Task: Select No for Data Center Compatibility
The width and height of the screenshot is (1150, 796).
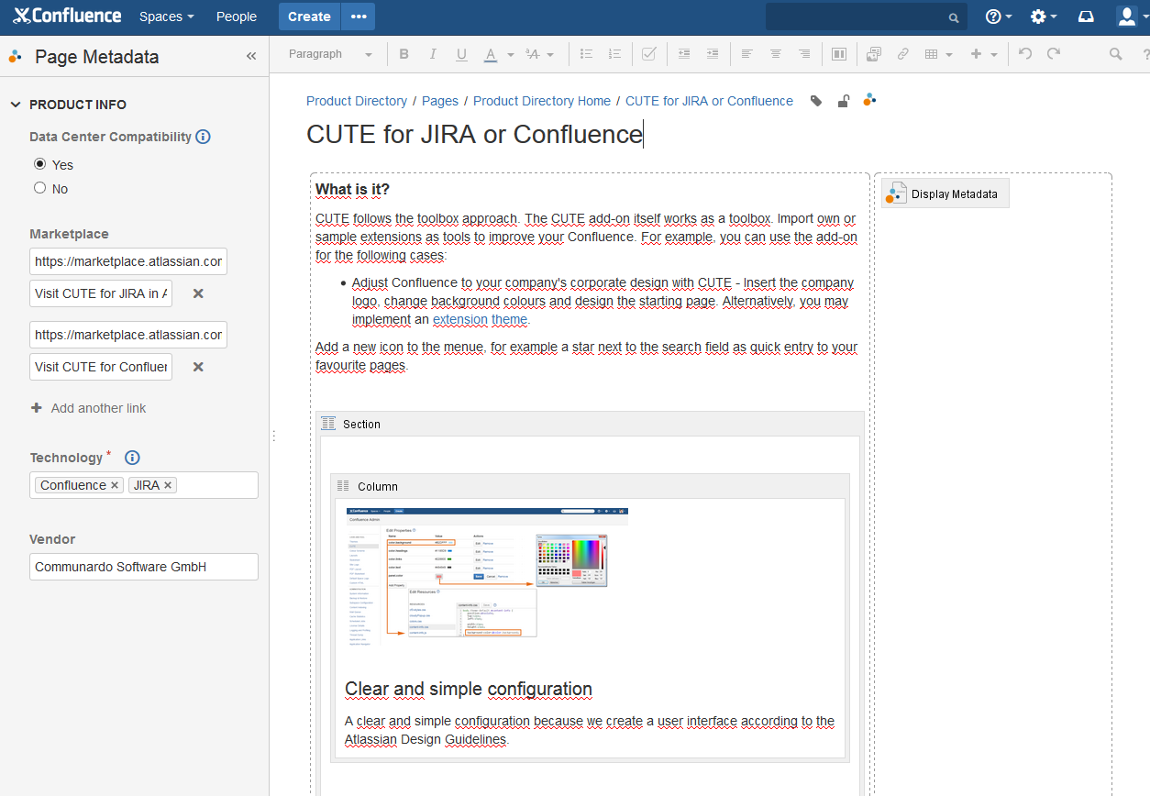Action: coord(39,188)
